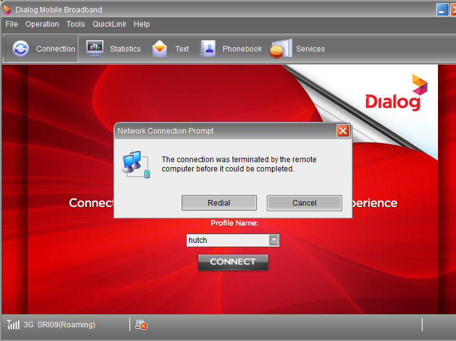
Task: Expand the Profile Name dropdown arrow
Action: coord(274,240)
